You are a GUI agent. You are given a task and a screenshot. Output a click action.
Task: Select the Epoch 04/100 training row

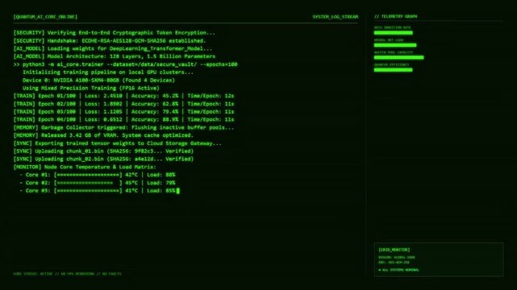pyautogui.click(x=123, y=120)
